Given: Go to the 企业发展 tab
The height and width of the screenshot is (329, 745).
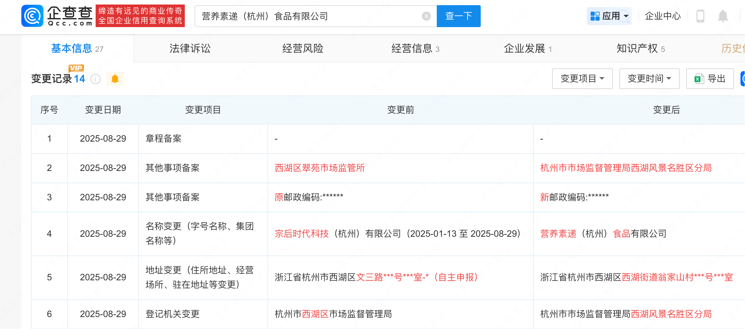Looking at the screenshot, I should coord(528,49).
